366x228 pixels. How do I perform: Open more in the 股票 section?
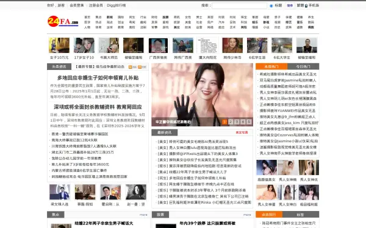247,215
